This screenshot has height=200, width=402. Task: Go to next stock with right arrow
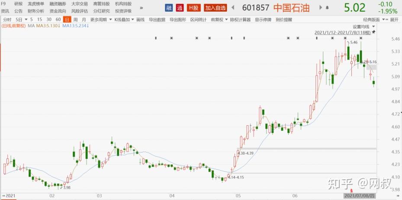(321, 8)
